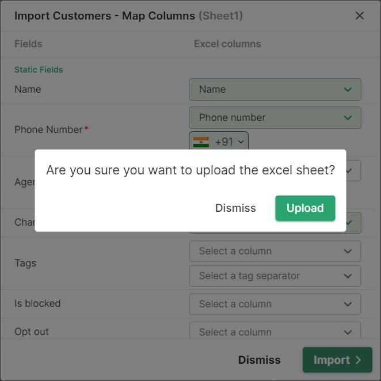Click the 'Phone Number' field label
381x381 pixels.
click(x=48, y=129)
